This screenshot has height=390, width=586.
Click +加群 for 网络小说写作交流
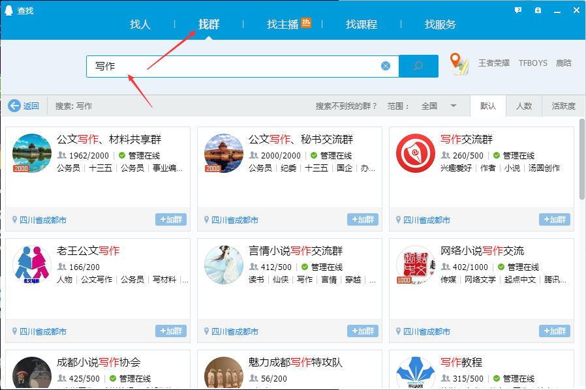tap(555, 331)
